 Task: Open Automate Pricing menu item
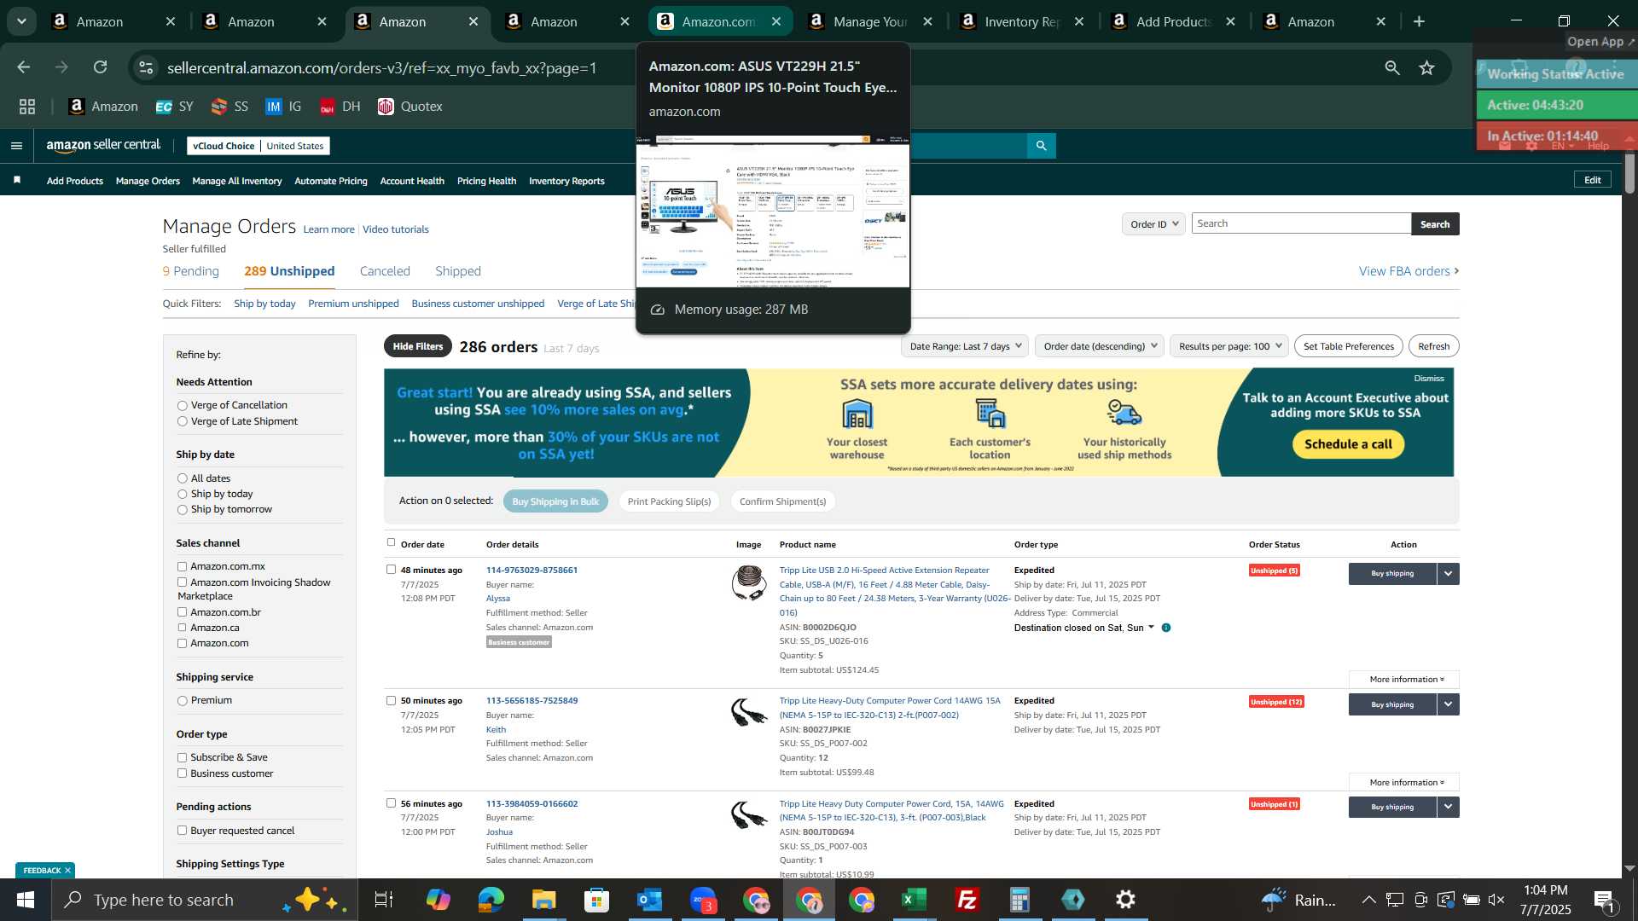coord(331,181)
